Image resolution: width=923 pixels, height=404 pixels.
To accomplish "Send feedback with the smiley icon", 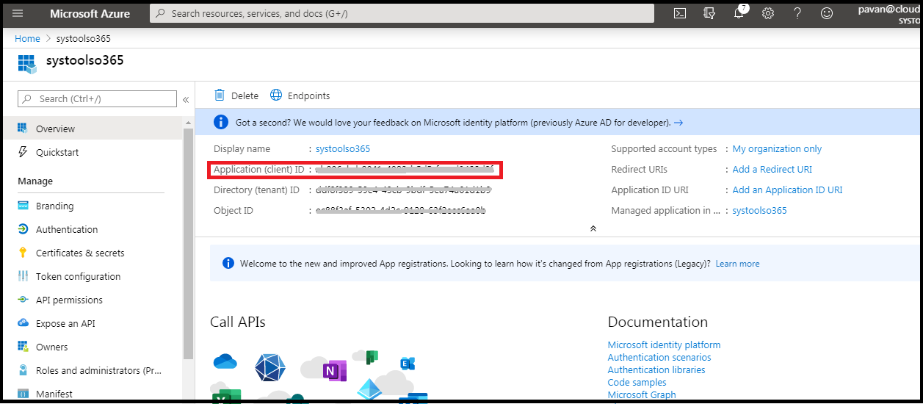I will 827,13.
